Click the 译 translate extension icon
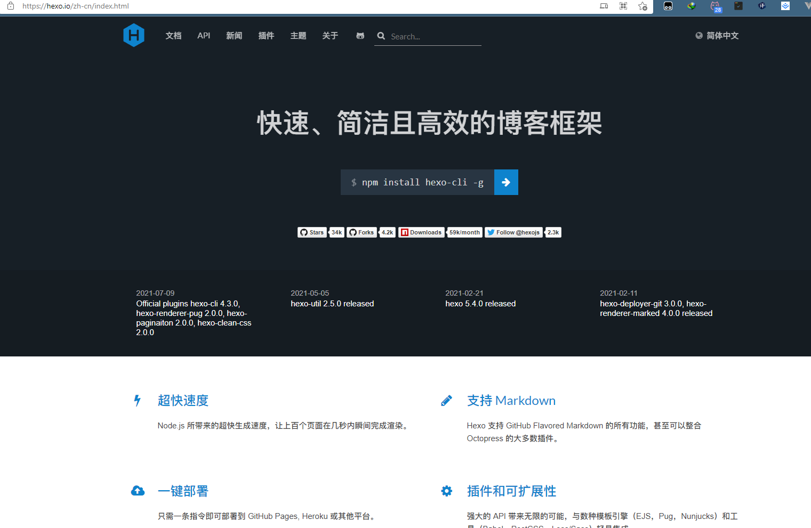The height and width of the screenshot is (528, 811). (x=762, y=6)
